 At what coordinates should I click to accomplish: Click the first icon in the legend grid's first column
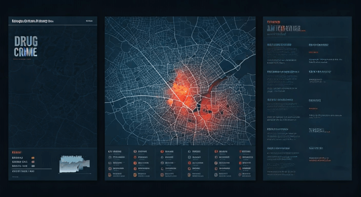tap(110, 151)
